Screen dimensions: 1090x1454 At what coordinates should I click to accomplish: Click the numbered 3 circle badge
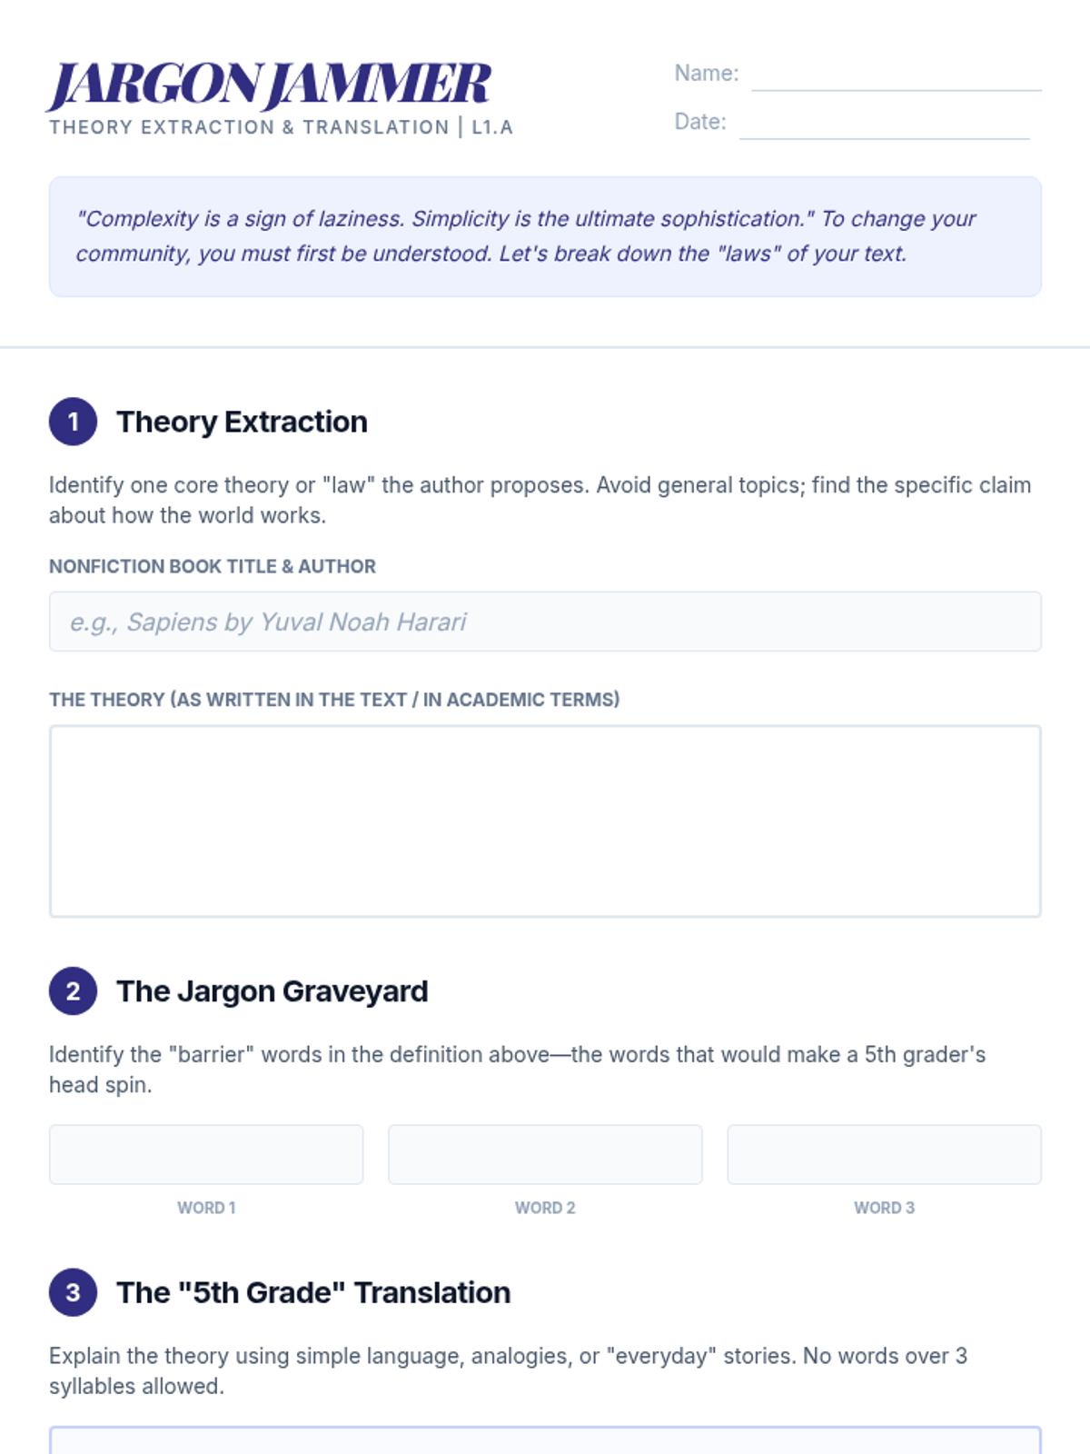tap(73, 1292)
